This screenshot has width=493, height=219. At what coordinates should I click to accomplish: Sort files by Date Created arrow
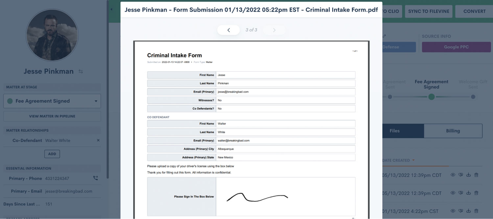[413, 160]
